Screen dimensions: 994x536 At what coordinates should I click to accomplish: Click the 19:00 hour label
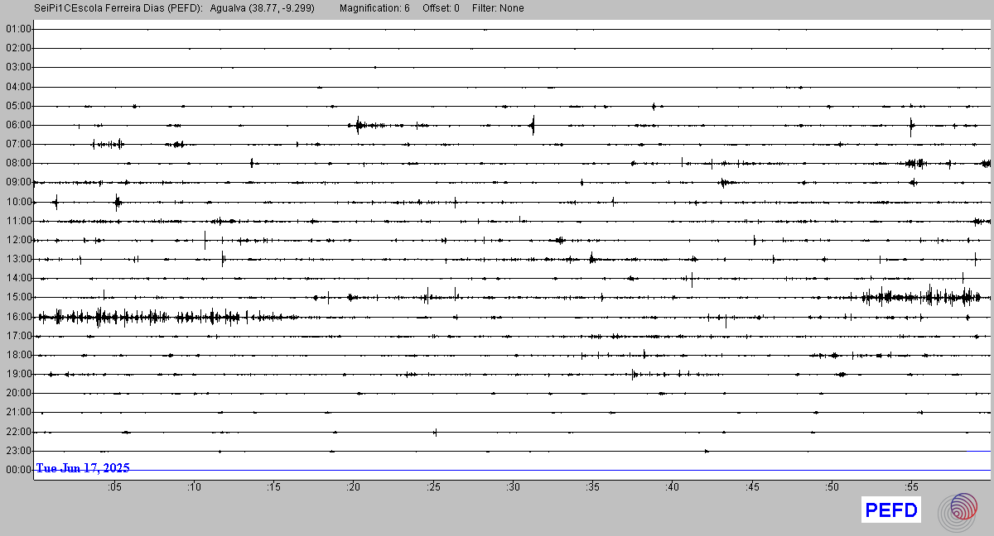coord(18,374)
